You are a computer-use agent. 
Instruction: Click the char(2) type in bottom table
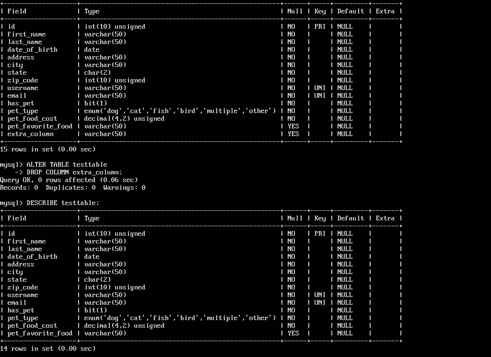click(97, 280)
